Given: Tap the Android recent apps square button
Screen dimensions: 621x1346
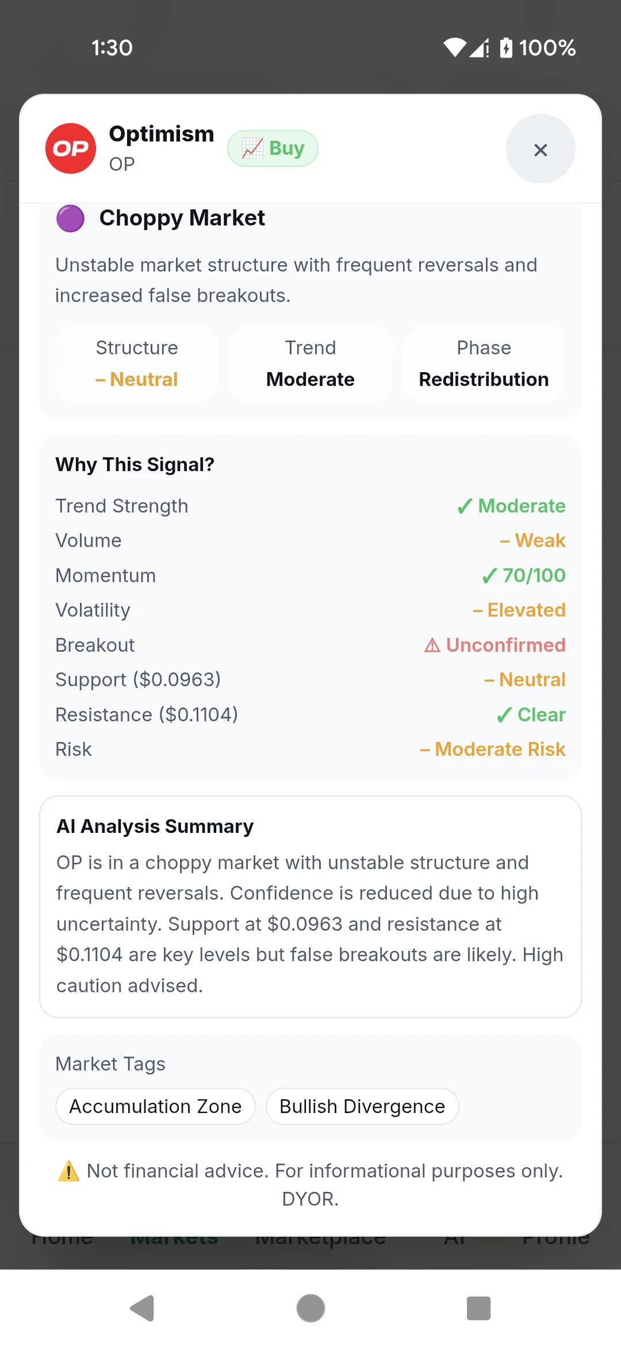Looking at the screenshot, I should 478,1309.
